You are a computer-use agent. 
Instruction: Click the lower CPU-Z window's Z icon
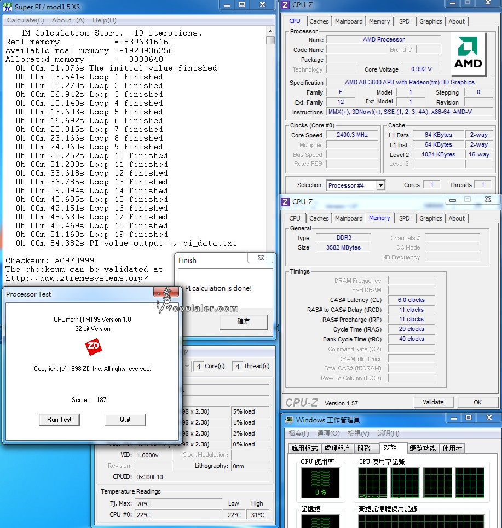tap(285, 202)
